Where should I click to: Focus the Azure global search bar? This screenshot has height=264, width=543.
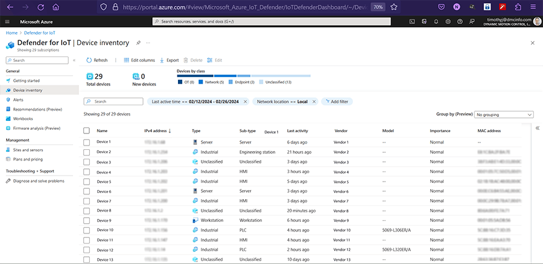pyautogui.click(x=271, y=22)
